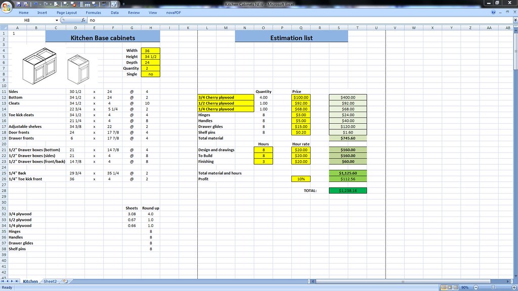518x291 pixels.
Task: Click Zoom In plus button in status bar
Action: pyautogui.click(x=513, y=287)
